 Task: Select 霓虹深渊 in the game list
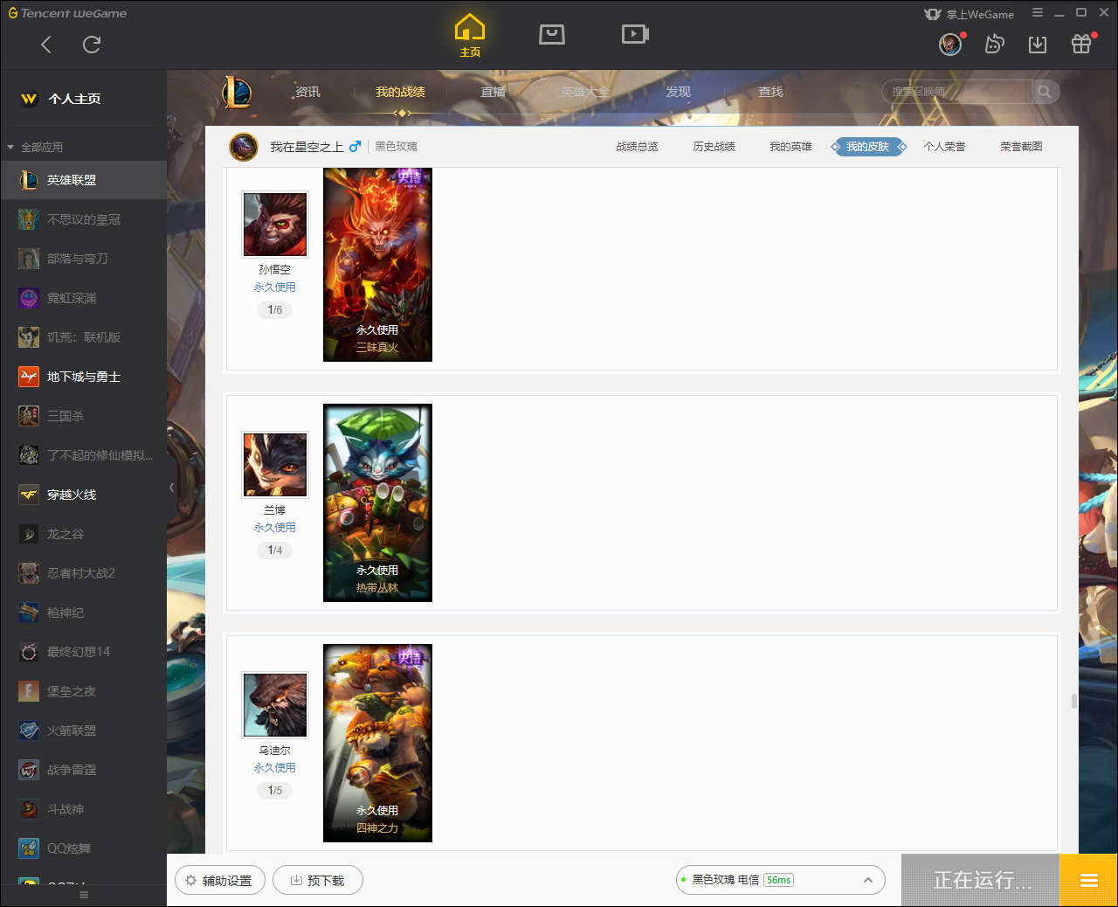(x=83, y=298)
